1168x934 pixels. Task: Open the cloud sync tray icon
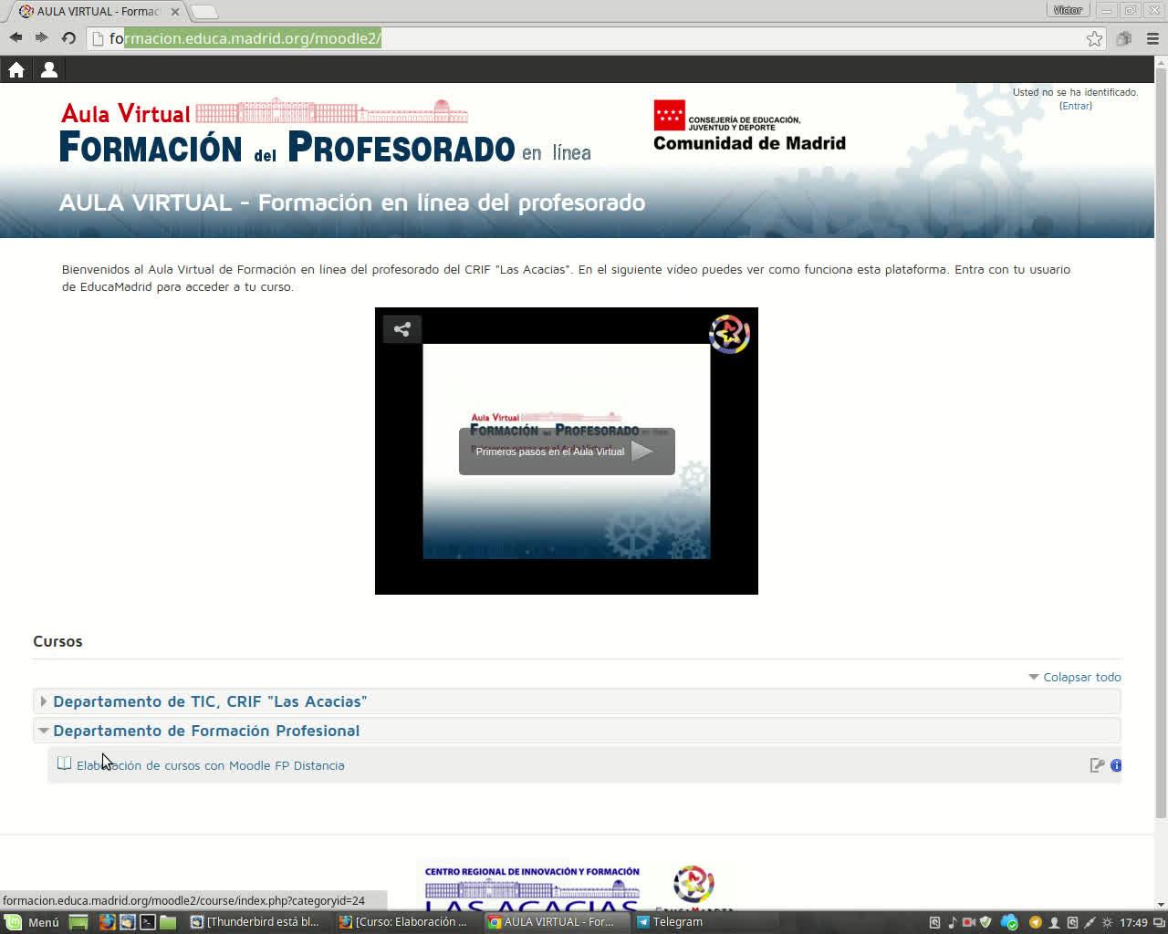(1009, 922)
